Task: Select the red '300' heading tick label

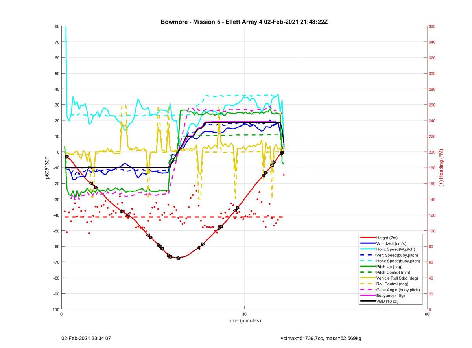Action: point(432,74)
